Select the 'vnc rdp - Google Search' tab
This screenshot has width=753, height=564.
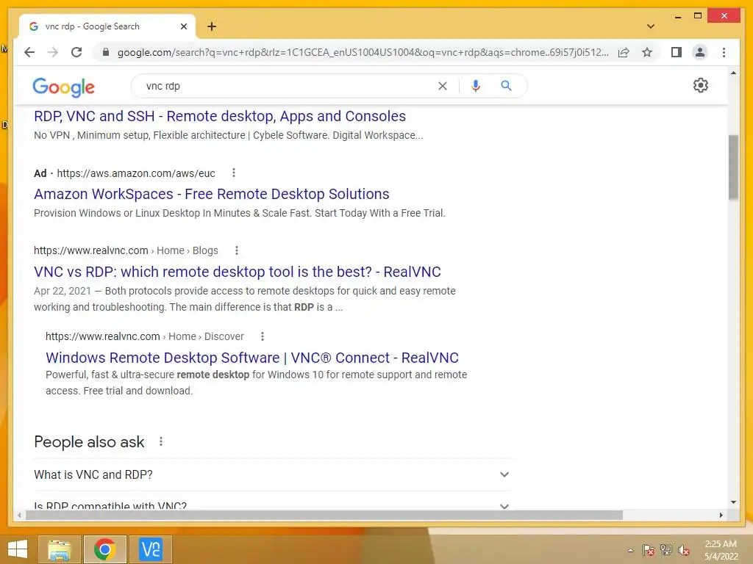coord(107,26)
